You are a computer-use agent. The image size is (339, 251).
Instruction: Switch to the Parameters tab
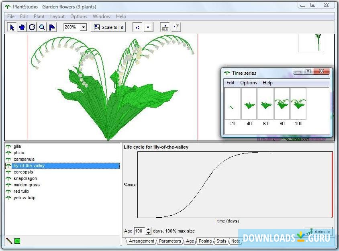[x=170, y=241]
